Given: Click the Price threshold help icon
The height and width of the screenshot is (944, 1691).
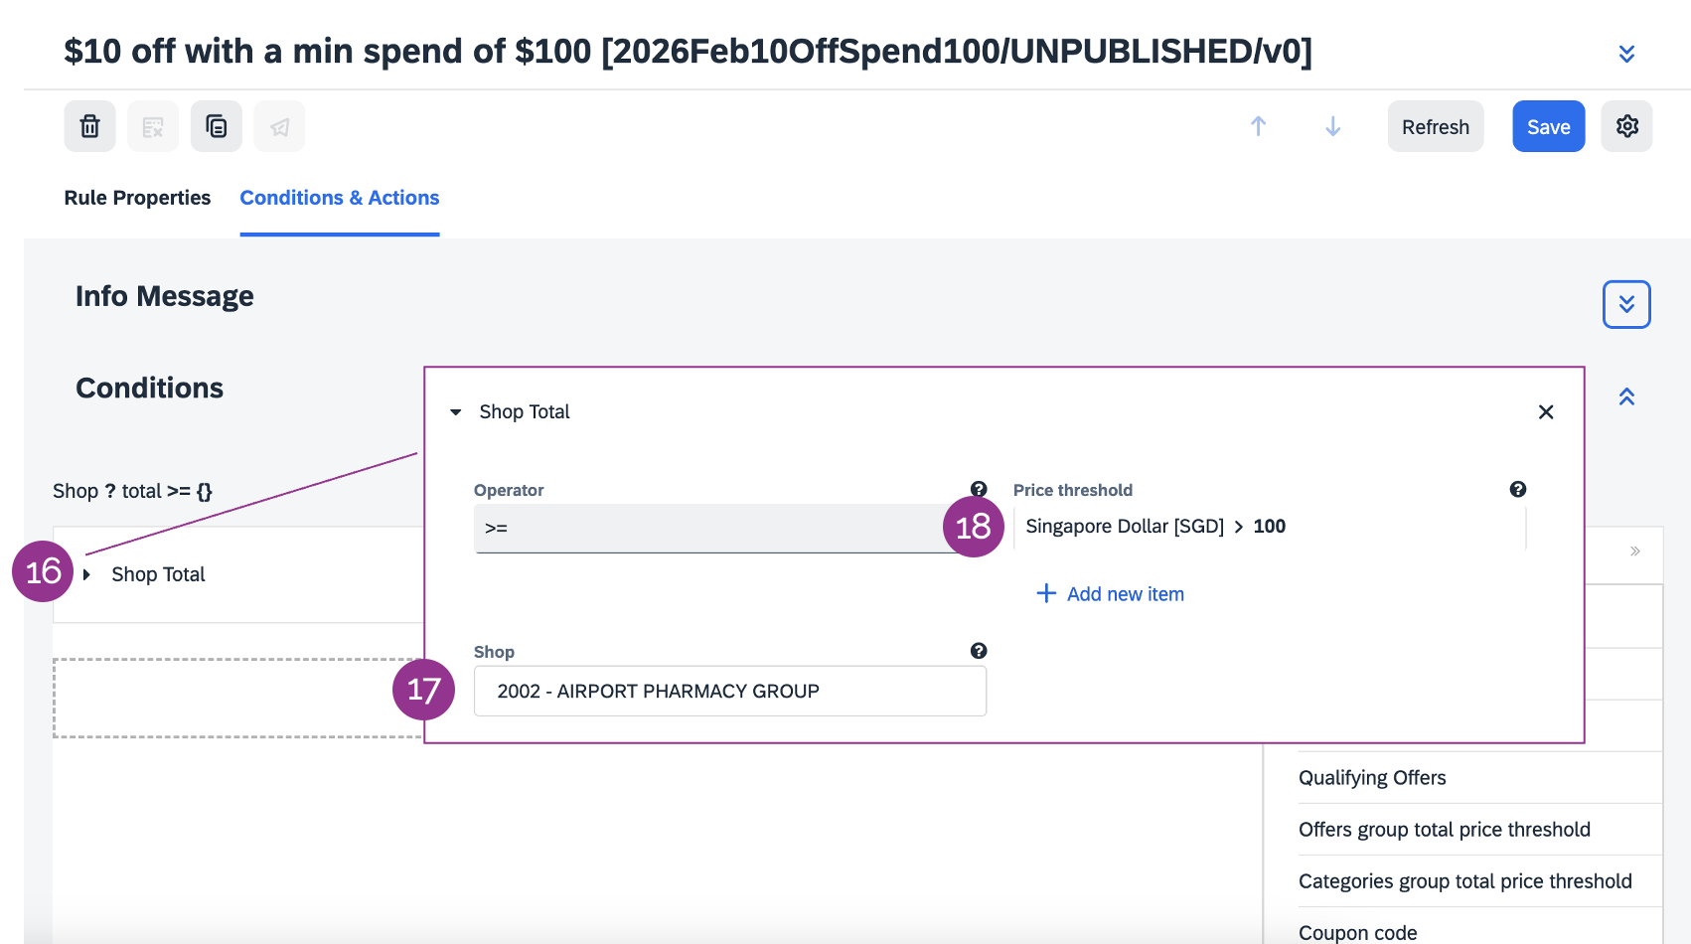Looking at the screenshot, I should [1517, 489].
